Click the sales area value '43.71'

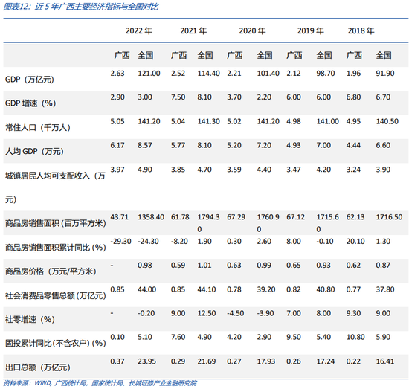[x=119, y=217]
